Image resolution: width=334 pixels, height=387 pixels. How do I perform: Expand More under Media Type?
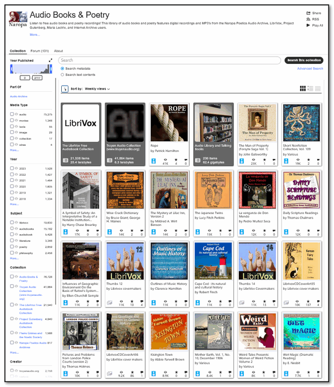[14, 150]
